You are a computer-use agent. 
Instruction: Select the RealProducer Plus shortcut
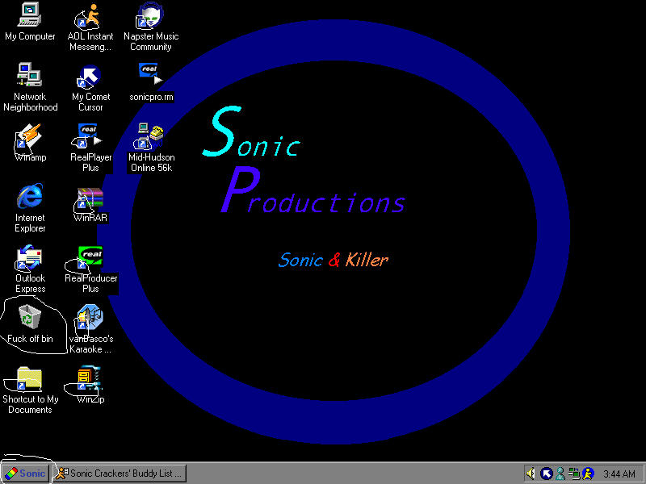(x=90, y=258)
